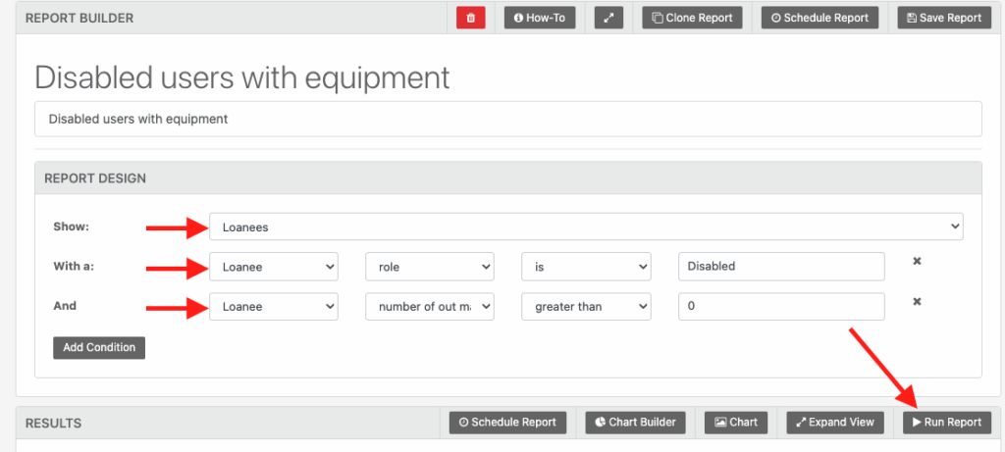
Task: Expand View of results
Action: [x=835, y=423]
